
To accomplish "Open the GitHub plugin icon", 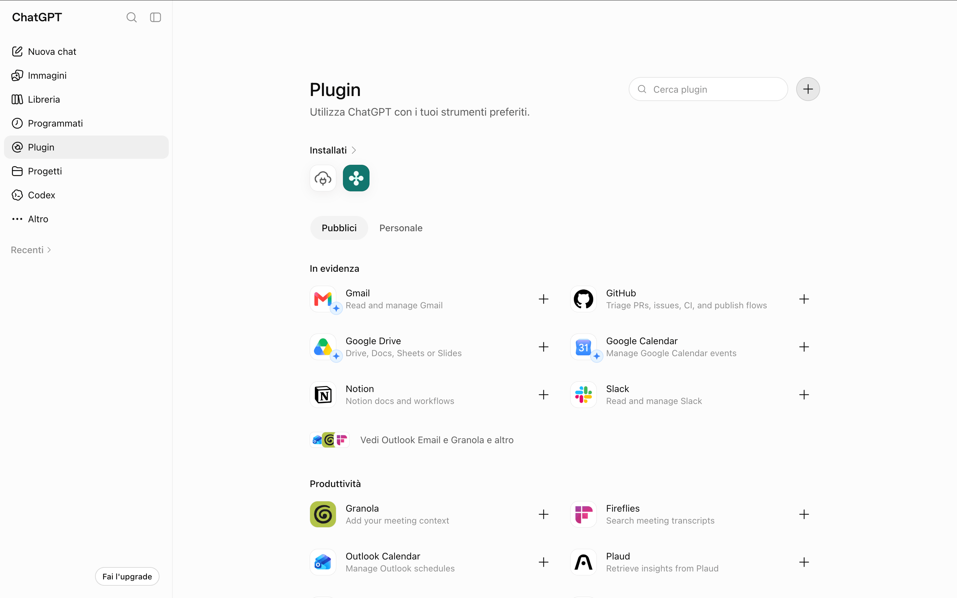I will [x=583, y=299].
